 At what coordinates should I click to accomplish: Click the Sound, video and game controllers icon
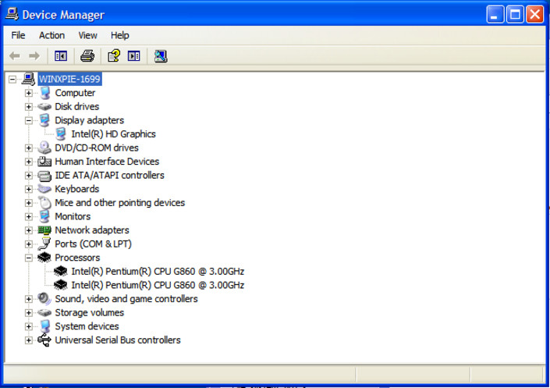44,299
